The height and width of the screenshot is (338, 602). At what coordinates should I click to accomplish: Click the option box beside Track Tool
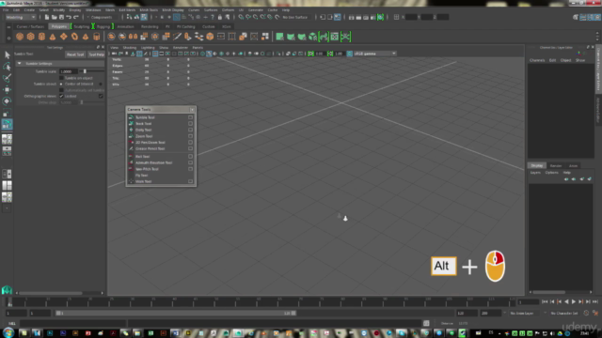click(190, 123)
